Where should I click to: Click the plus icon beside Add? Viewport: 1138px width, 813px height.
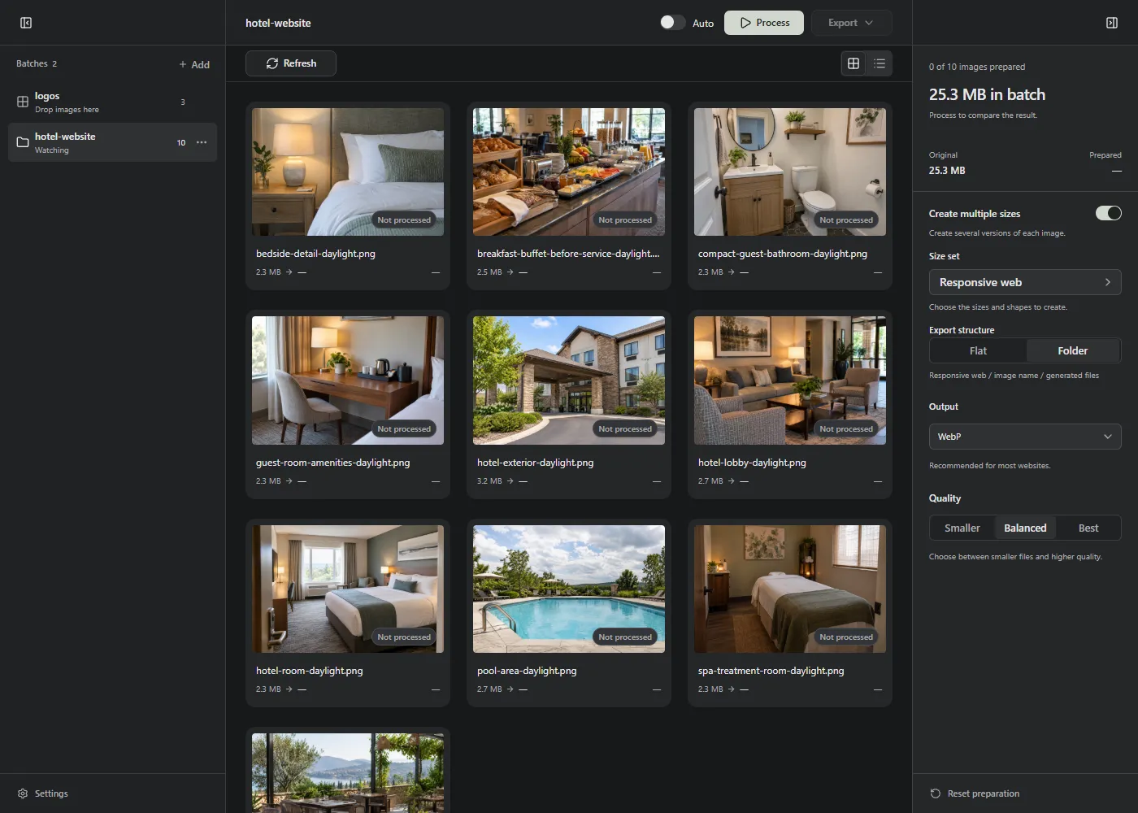[x=183, y=64]
